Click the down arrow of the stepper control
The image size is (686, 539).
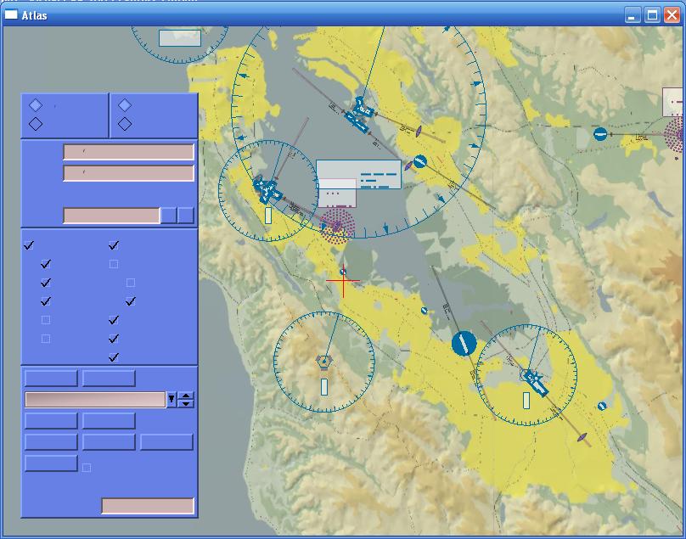pyautogui.click(x=186, y=403)
